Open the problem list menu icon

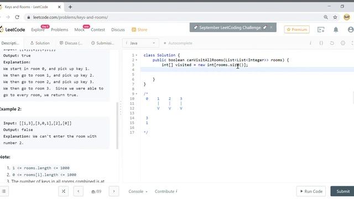click(4, 191)
